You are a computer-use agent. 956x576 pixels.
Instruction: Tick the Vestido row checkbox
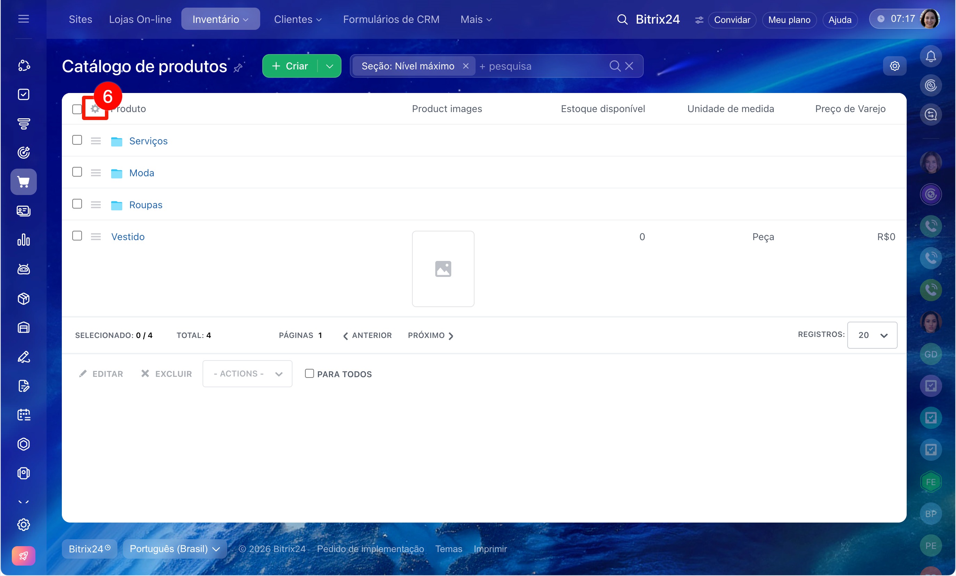tap(77, 236)
